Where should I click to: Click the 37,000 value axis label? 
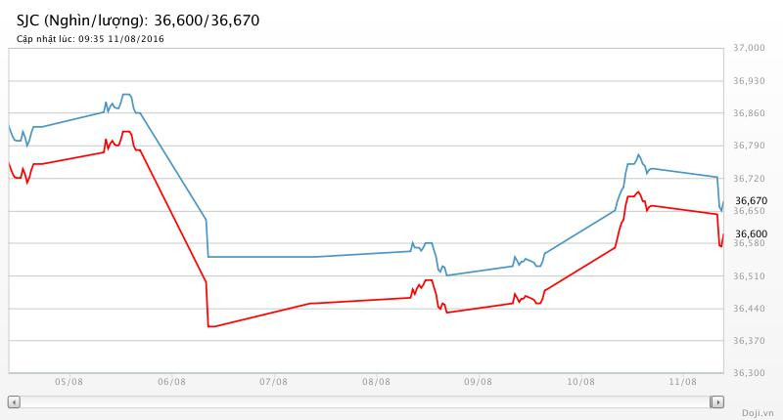tap(751, 48)
